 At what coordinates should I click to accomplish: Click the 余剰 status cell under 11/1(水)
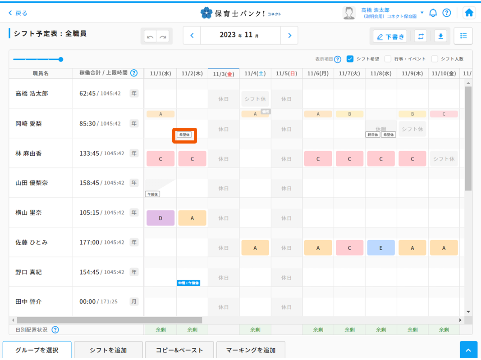click(160, 329)
